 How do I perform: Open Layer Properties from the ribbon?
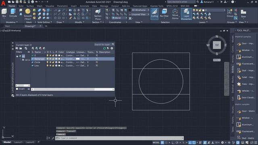(186, 14)
